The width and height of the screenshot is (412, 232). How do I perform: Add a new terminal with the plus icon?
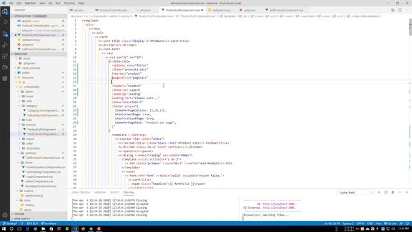pos(379,192)
